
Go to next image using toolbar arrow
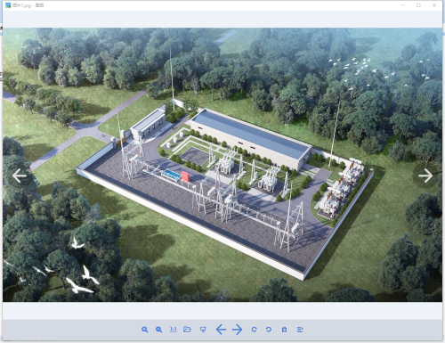pos(238,330)
